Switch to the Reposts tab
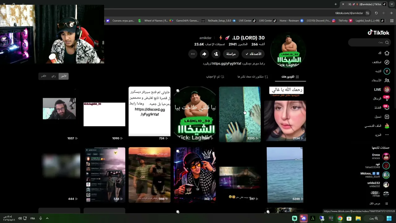Viewport: 396px width, 223px height. 253,77
